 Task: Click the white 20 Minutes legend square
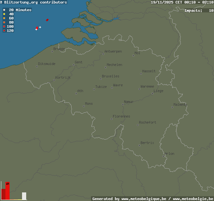(x=4, y=10)
